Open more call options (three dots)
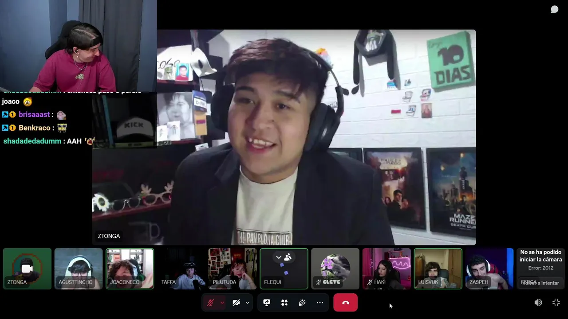 pos(320,303)
